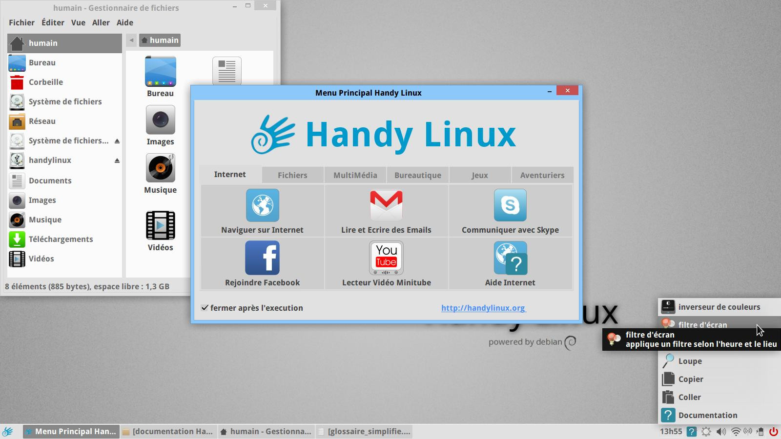This screenshot has width=781, height=439.
Task: Open the Bureau folder icon in file pane
Action: click(x=160, y=71)
